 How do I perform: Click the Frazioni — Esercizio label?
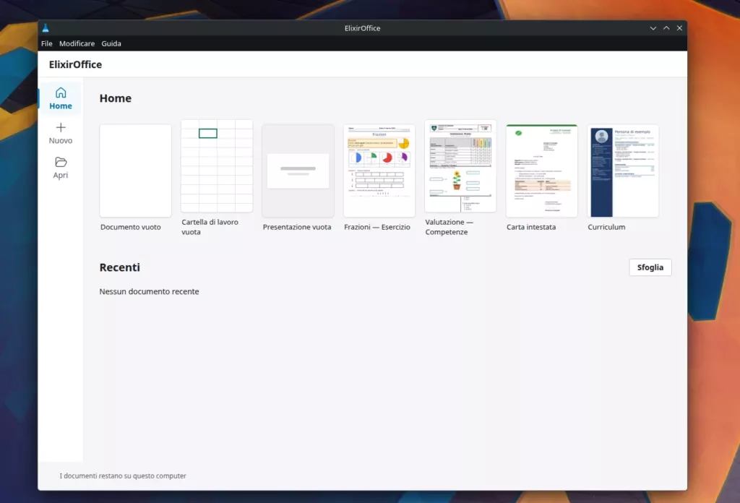[x=377, y=227]
